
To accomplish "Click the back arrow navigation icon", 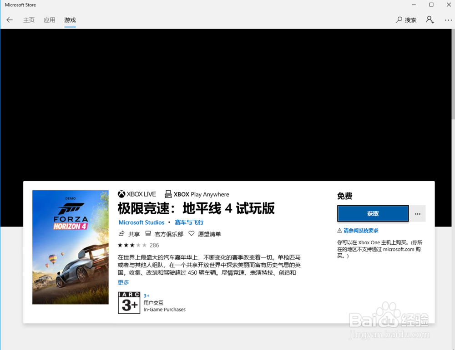I will tap(9, 20).
